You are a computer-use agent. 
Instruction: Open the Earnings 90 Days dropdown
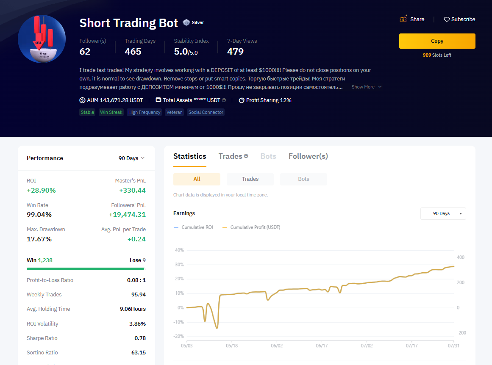443,214
